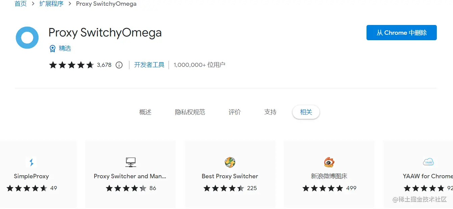This screenshot has height=209, width=453.
Task: Go to 首页 via the breadcrumb
Action: tap(20, 4)
